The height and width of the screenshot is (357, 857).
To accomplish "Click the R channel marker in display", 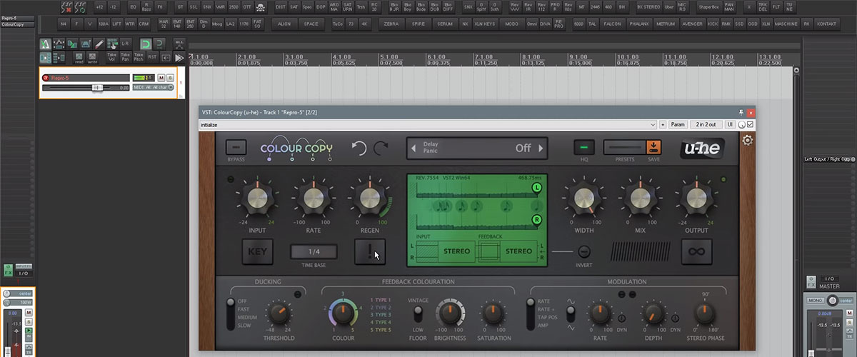I will click(x=536, y=221).
